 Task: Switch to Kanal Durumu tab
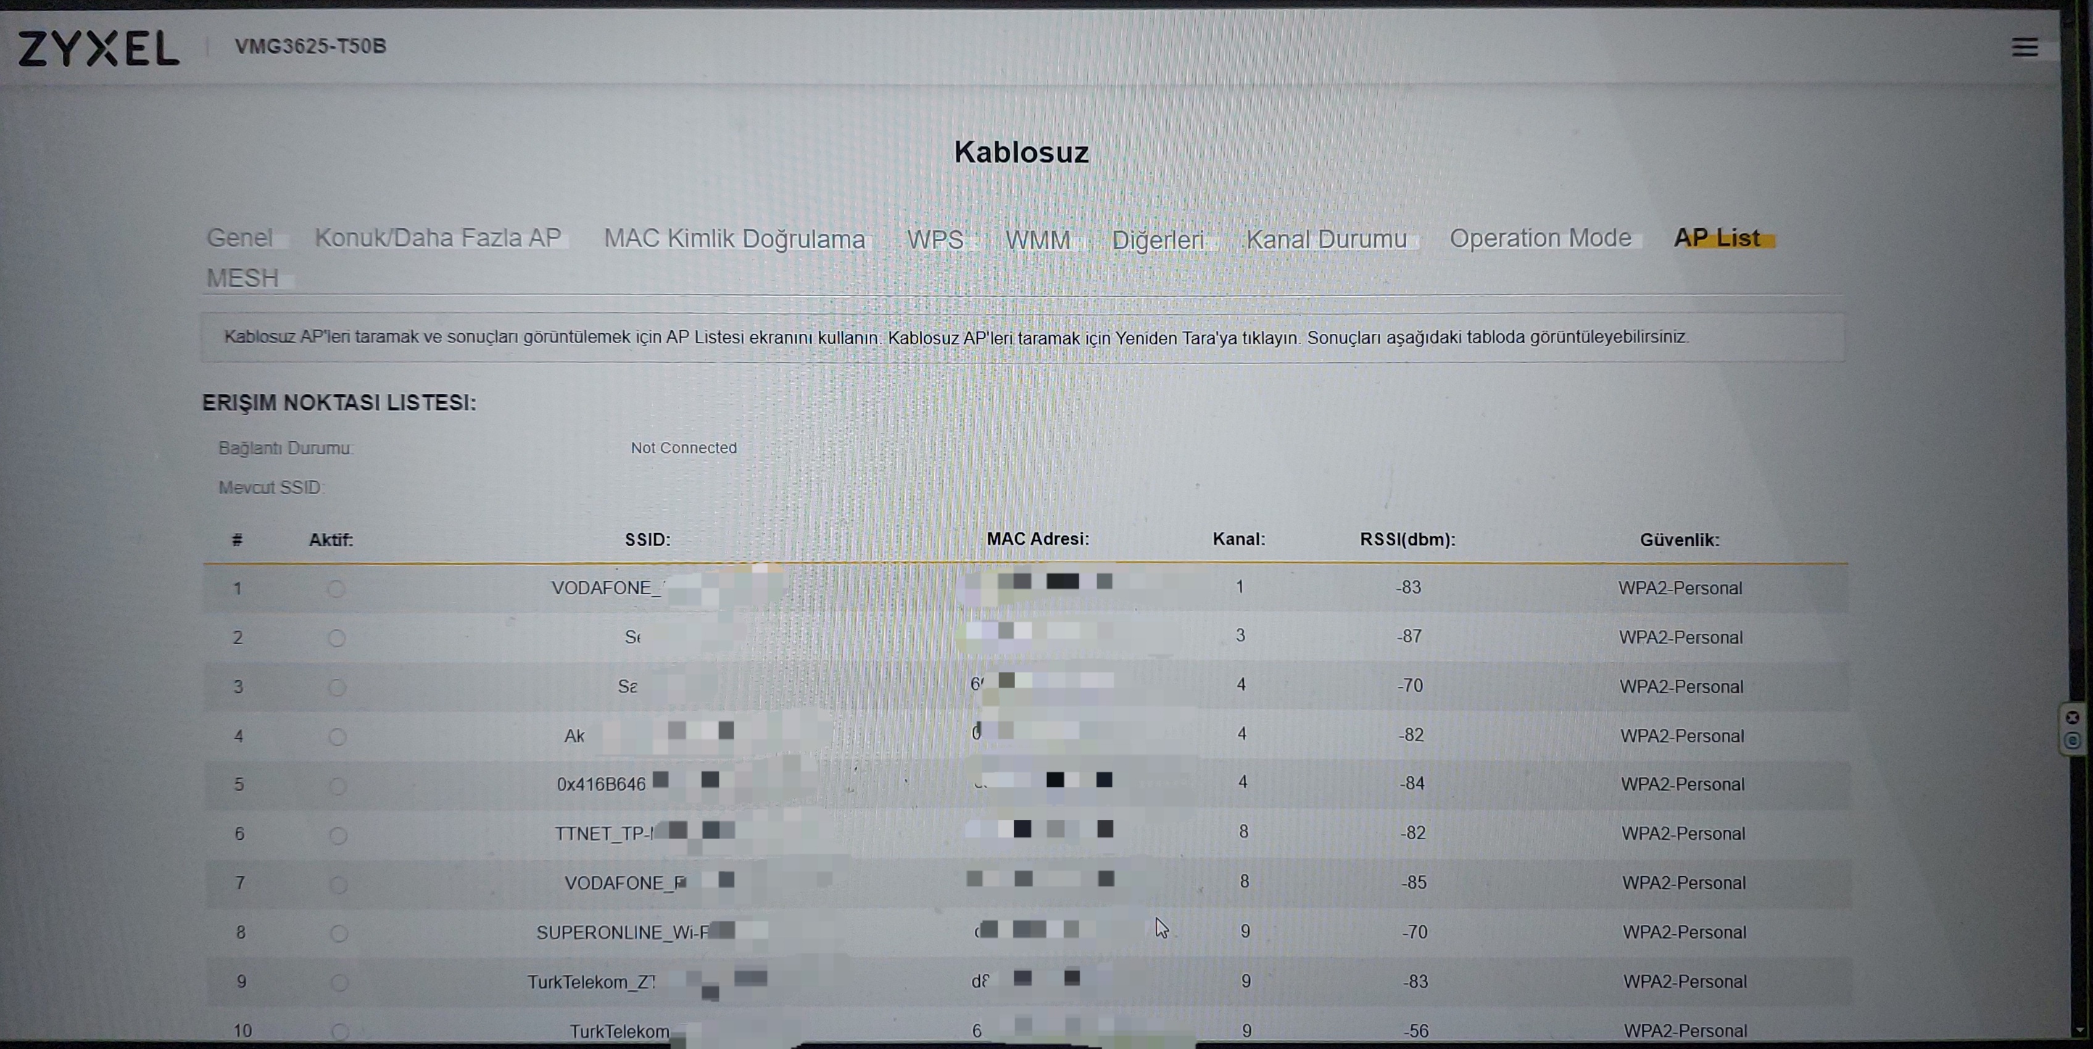[1327, 239]
